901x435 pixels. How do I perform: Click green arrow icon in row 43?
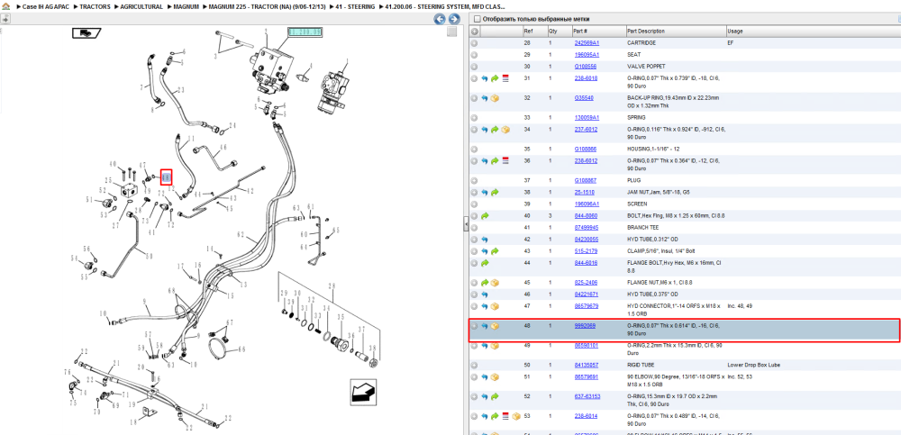tap(495, 251)
